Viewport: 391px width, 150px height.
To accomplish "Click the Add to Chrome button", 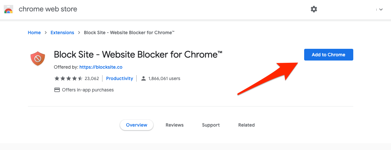I will tap(329, 55).
